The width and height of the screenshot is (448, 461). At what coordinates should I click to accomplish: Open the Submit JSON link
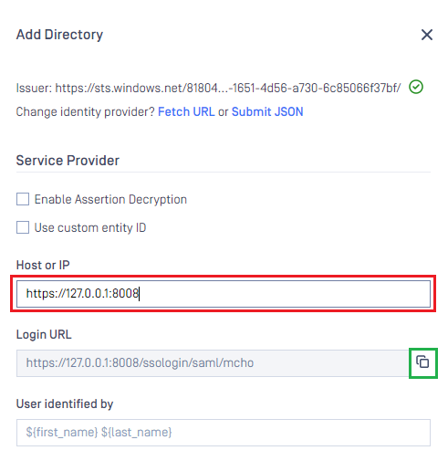coord(267,111)
